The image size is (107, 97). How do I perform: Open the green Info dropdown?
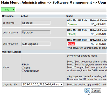pyautogui.click(x=8, y=10)
